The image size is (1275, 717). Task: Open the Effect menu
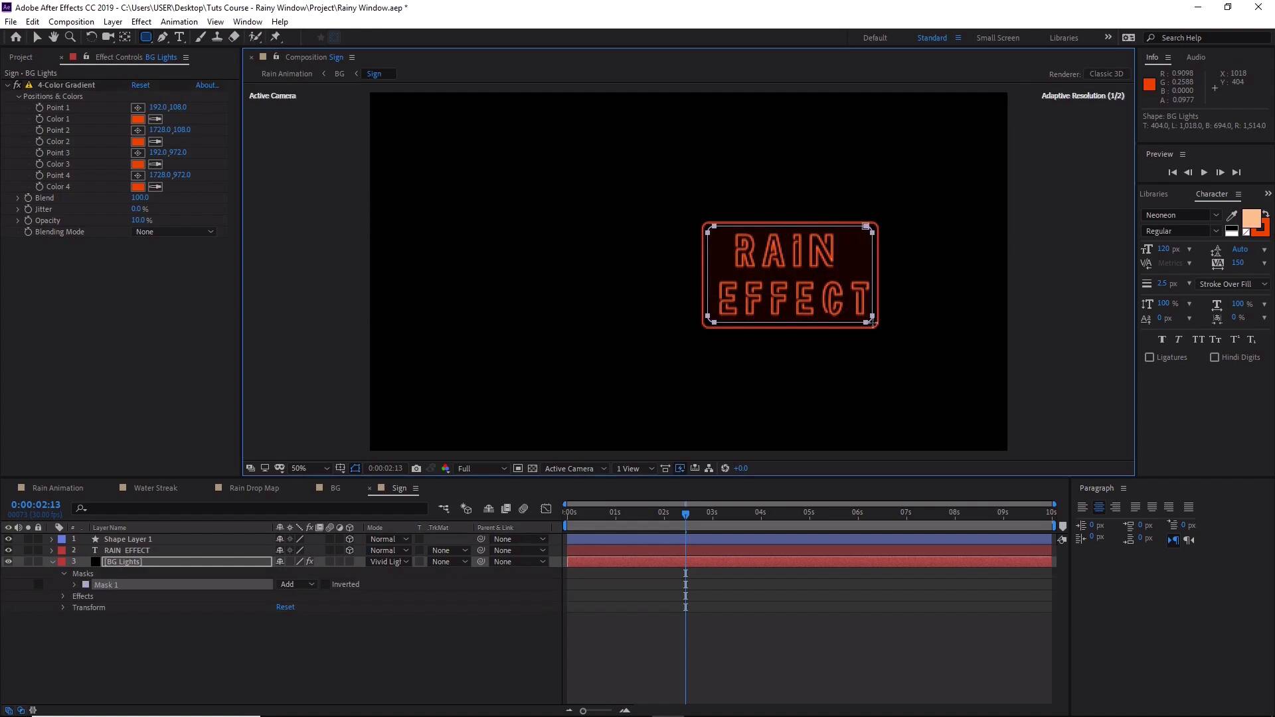pos(141,22)
